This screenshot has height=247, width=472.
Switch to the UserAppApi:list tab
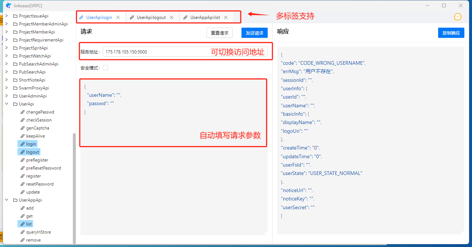pos(205,17)
